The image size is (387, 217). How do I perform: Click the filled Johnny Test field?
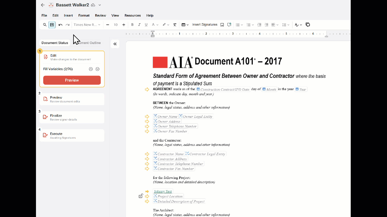point(163,191)
